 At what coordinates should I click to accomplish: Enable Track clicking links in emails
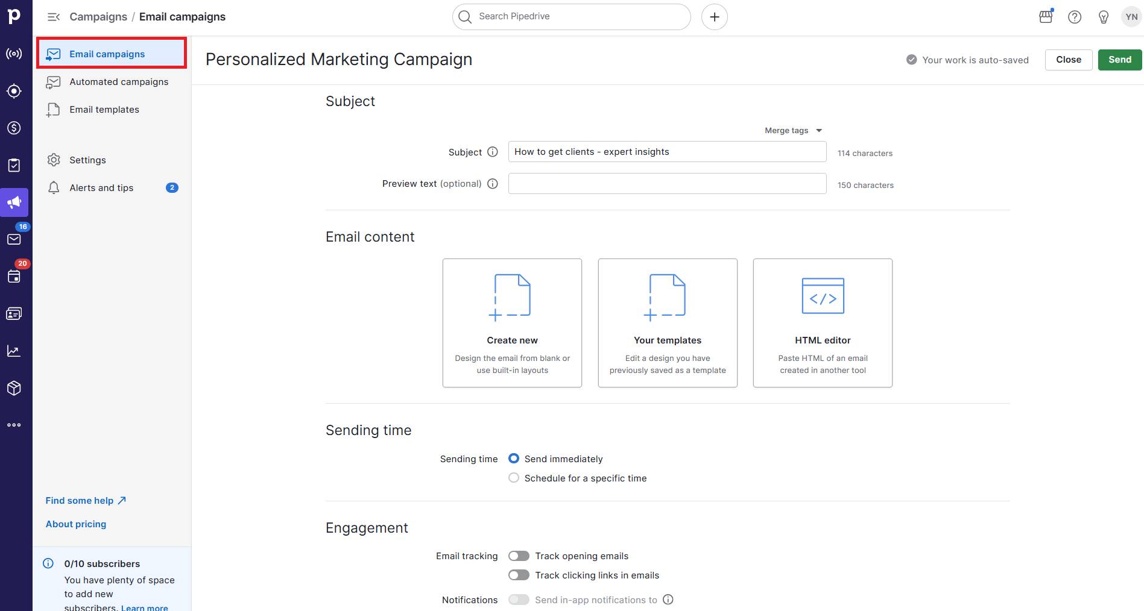pos(518,575)
